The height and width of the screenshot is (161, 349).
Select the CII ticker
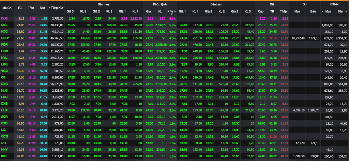pos(3,78)
